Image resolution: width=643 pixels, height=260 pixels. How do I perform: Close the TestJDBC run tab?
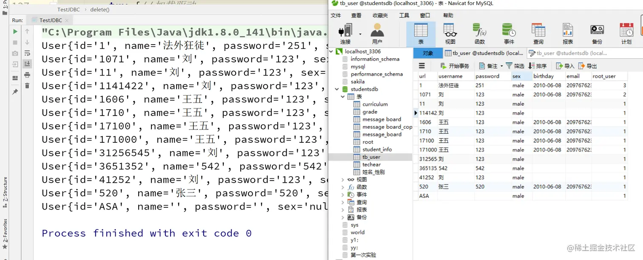[x=67, y=20]
